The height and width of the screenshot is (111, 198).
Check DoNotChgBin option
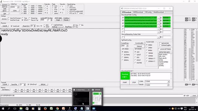click(160, 45)
